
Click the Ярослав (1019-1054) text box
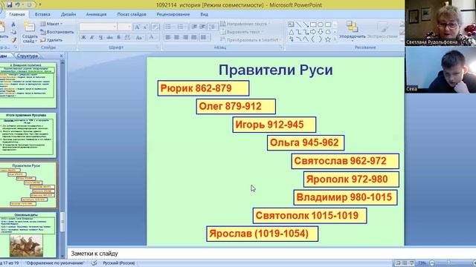tap(263, 234)
